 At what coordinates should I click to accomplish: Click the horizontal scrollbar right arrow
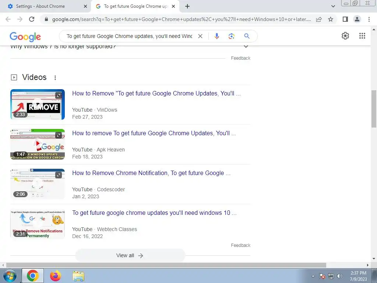pyautogui.click(x=368, y=265)
